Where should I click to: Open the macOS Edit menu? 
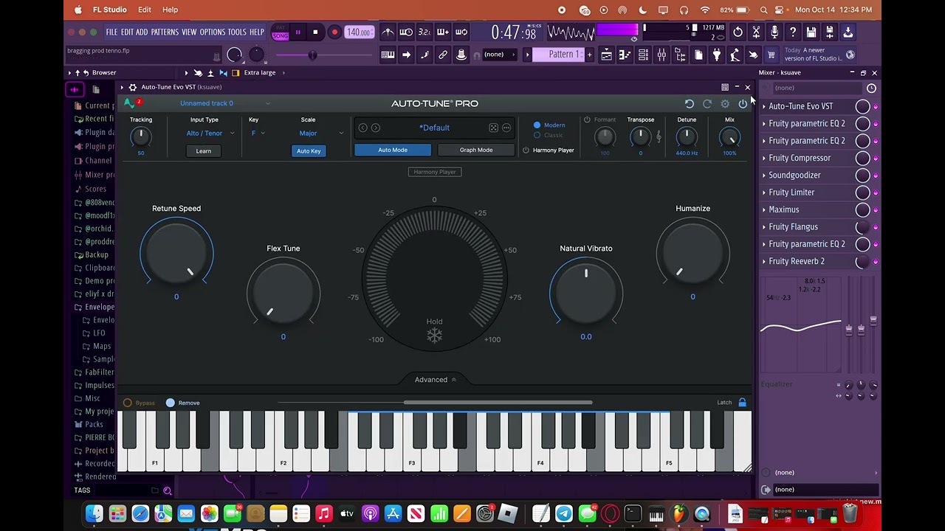pyautogui.click(x=145, y=10)
